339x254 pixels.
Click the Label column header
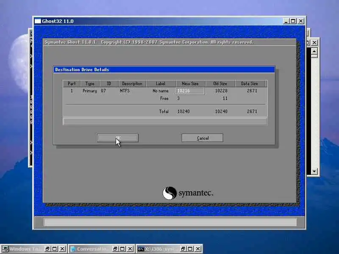click(x=161, y=83)
